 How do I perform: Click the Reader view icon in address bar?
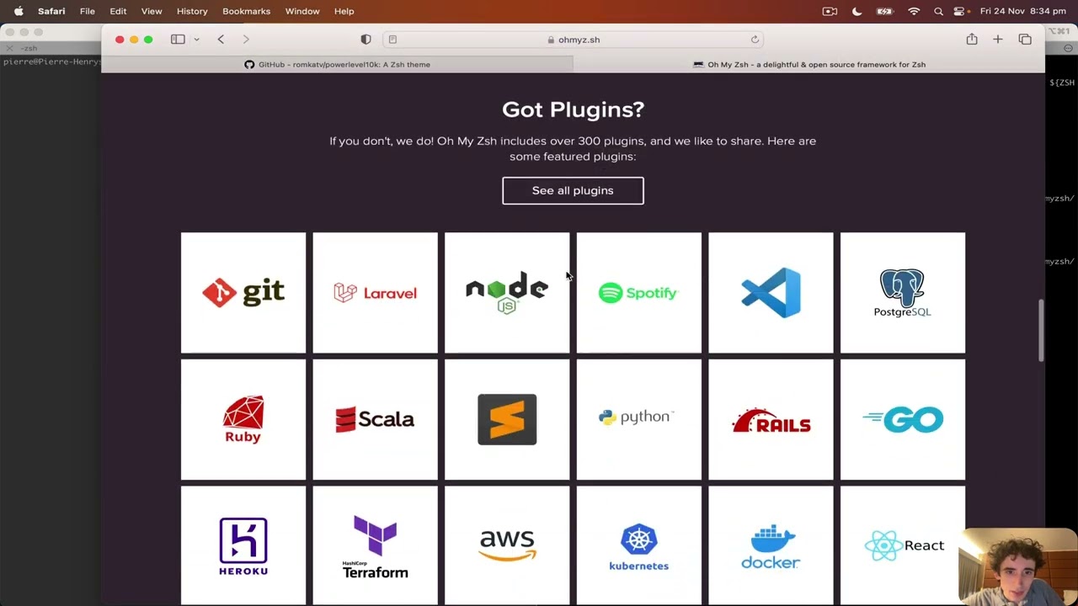(x=392, y=40)
